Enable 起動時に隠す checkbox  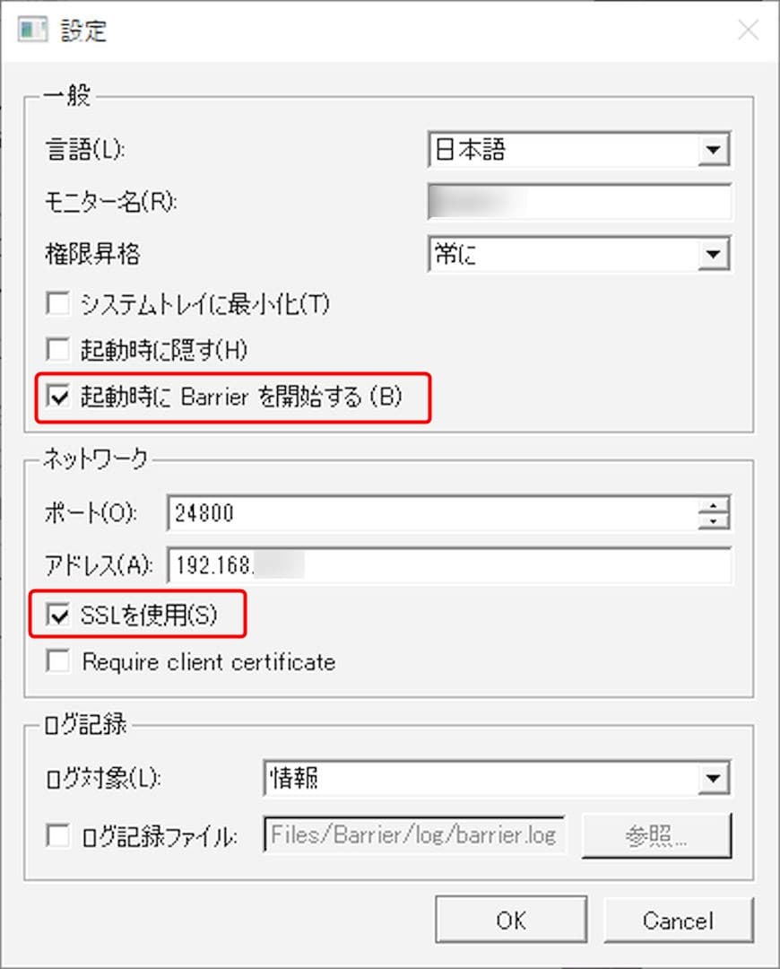tap(58, 349)
